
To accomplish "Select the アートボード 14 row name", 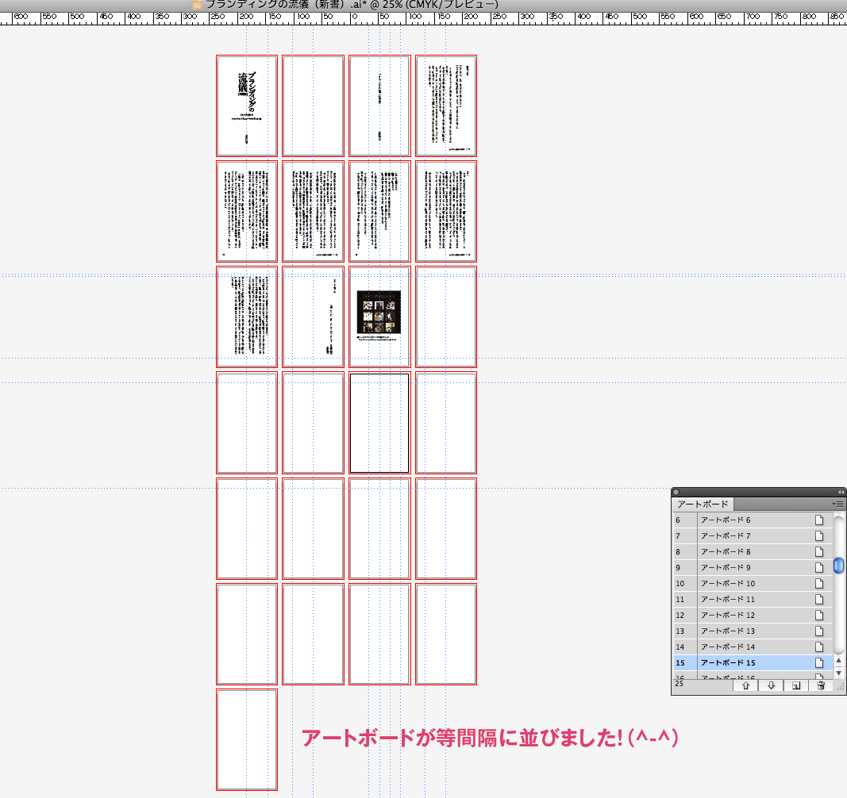I will click(728, 646).
